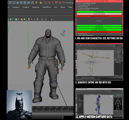Click the X-ray joints icon in viewport toolbar
Viewport: 129px width, 120px height.
(52, 19)
